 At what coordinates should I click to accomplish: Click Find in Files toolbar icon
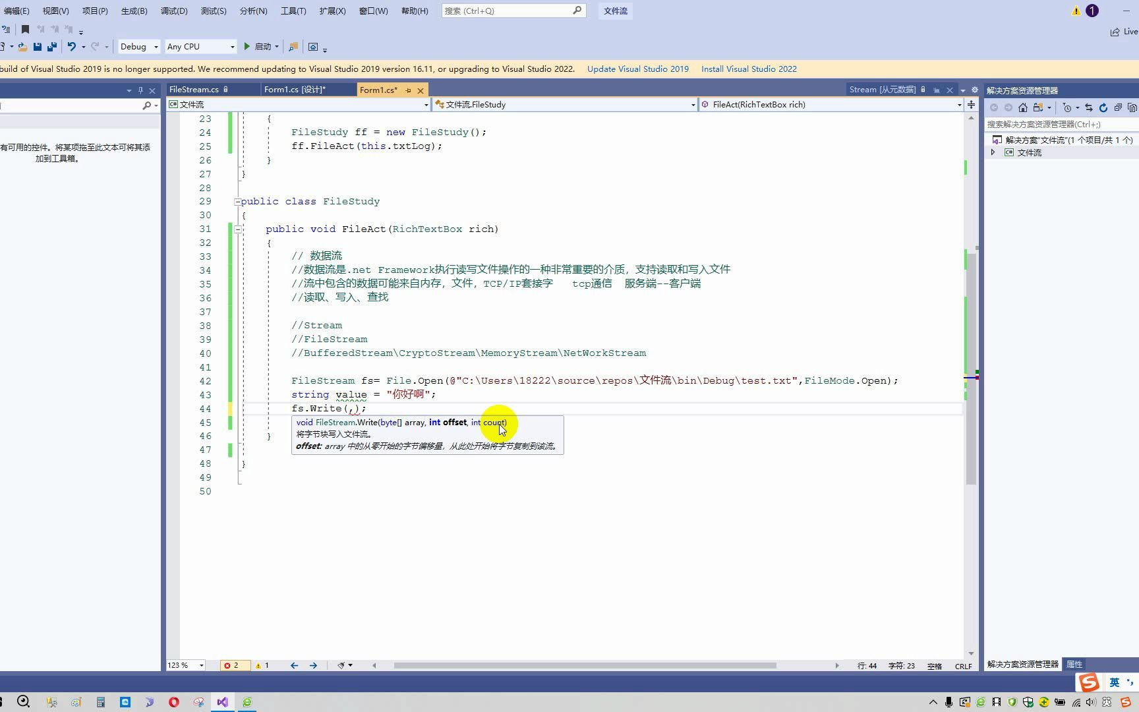[293, 47]
